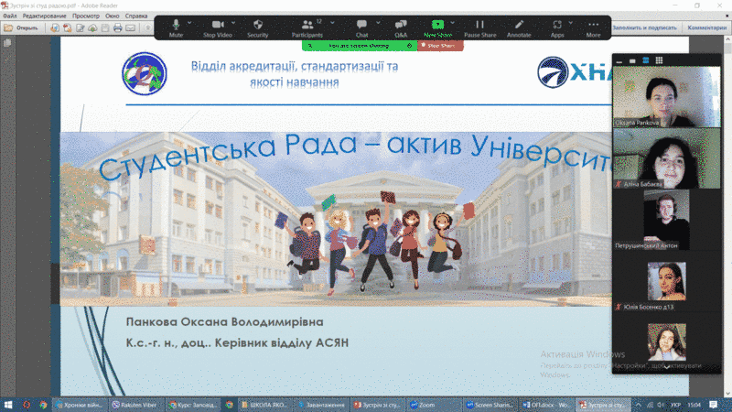This screenshot has width=732, height=412.
Task: Click the cloud upload icon in Adobe Reader toolbar
Action: click(x=92, y=28)
